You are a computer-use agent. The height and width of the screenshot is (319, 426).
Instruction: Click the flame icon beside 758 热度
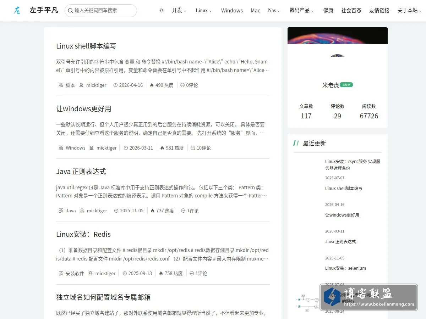(161, 273)
